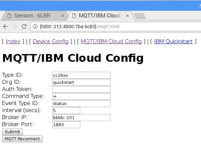Click the 'Broker Port:' label
The height and width of the screenshot is (151, 201).
point(18,124)
